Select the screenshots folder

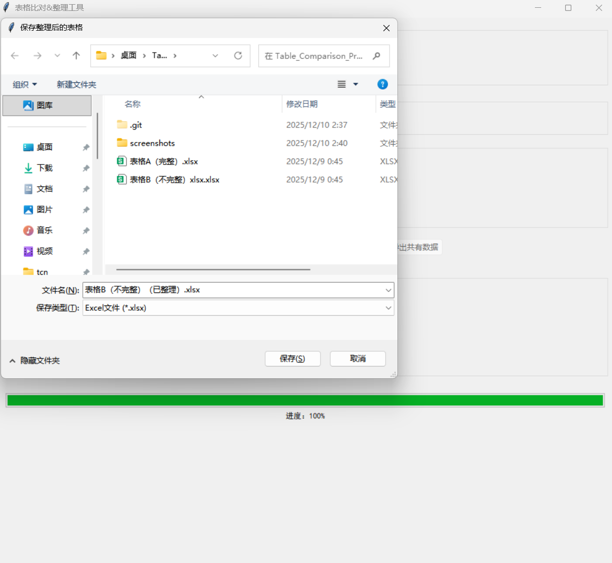coord(152,143)
